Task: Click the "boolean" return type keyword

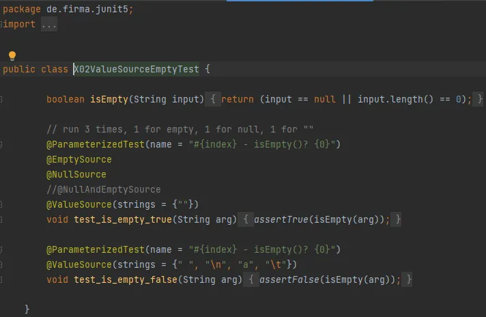Action: pyautogui.click(x=66, y=99)
